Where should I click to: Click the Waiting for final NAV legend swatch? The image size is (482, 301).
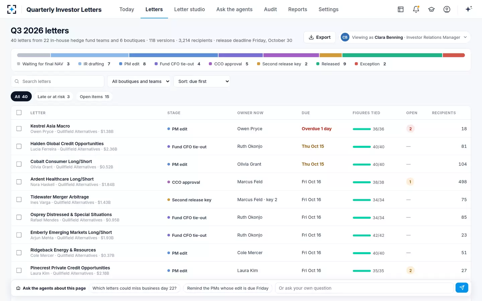19,64
